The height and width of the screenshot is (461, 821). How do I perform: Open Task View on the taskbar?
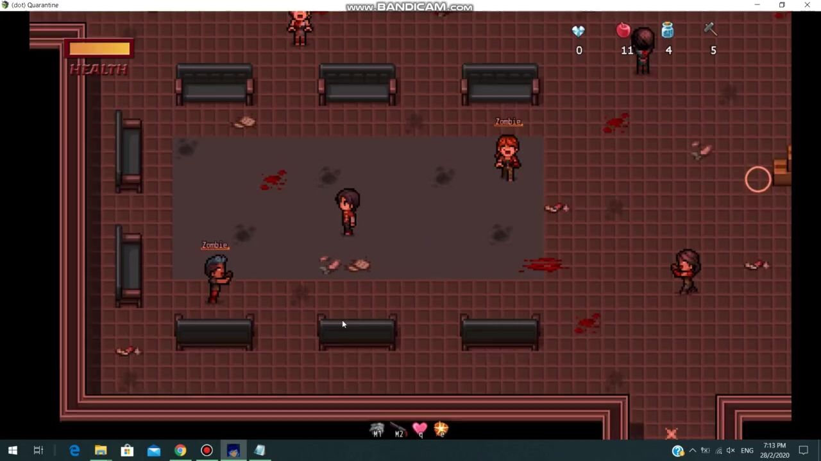click(x=38, y=451)
